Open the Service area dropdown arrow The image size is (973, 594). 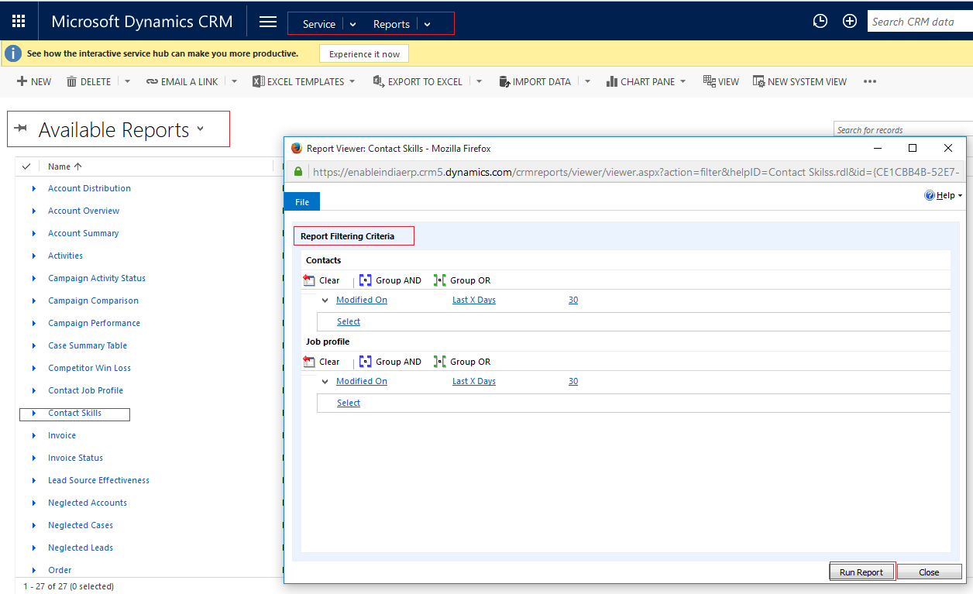pos(352,24)
